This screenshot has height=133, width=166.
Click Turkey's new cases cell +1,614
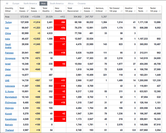pos(36,22)
